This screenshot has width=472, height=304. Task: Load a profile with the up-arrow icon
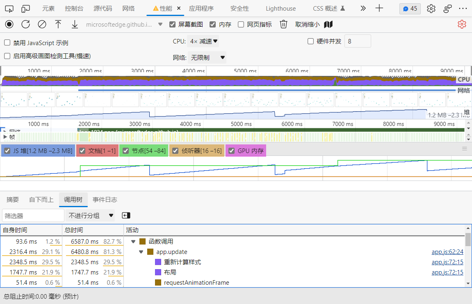click(58, 24)
